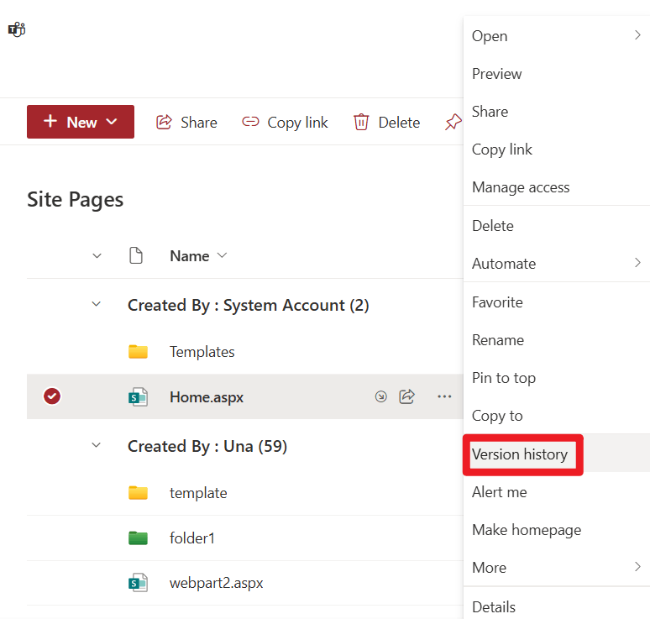Click Share icon in command bar

tap(164, 122)
